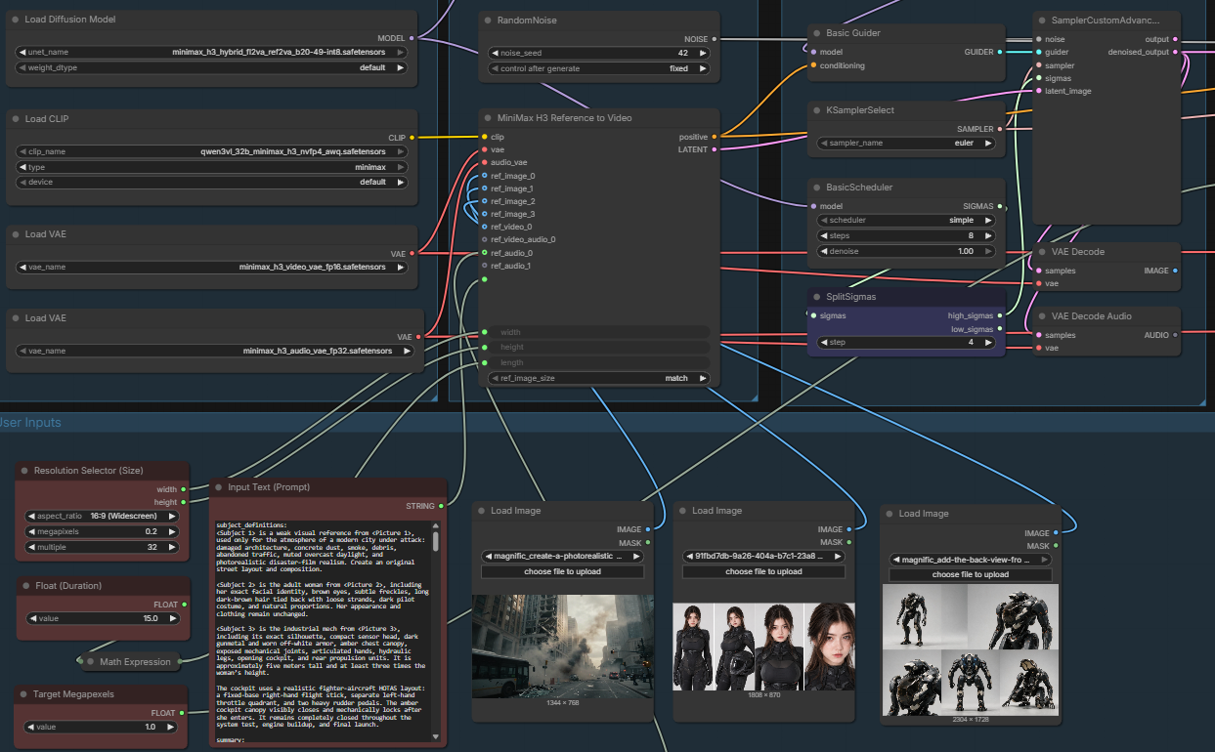Click the CLIP output socket on Load CLIP
The image size is (1215, 752).
[412, 138]
